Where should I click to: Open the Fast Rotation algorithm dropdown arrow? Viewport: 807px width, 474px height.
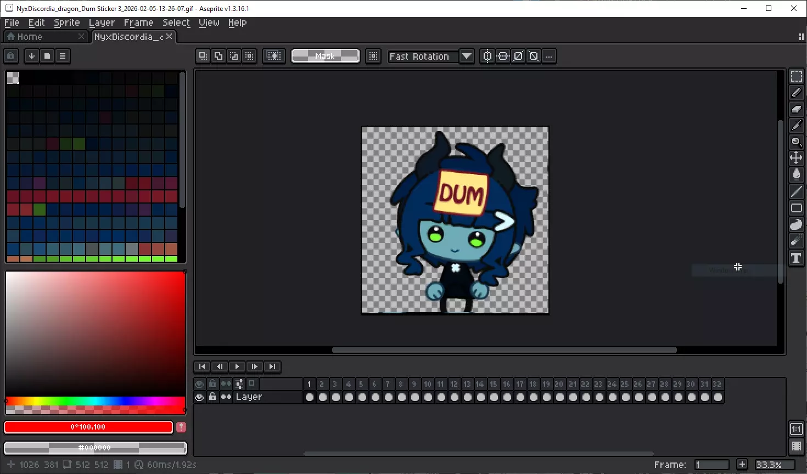coord(467,56)
